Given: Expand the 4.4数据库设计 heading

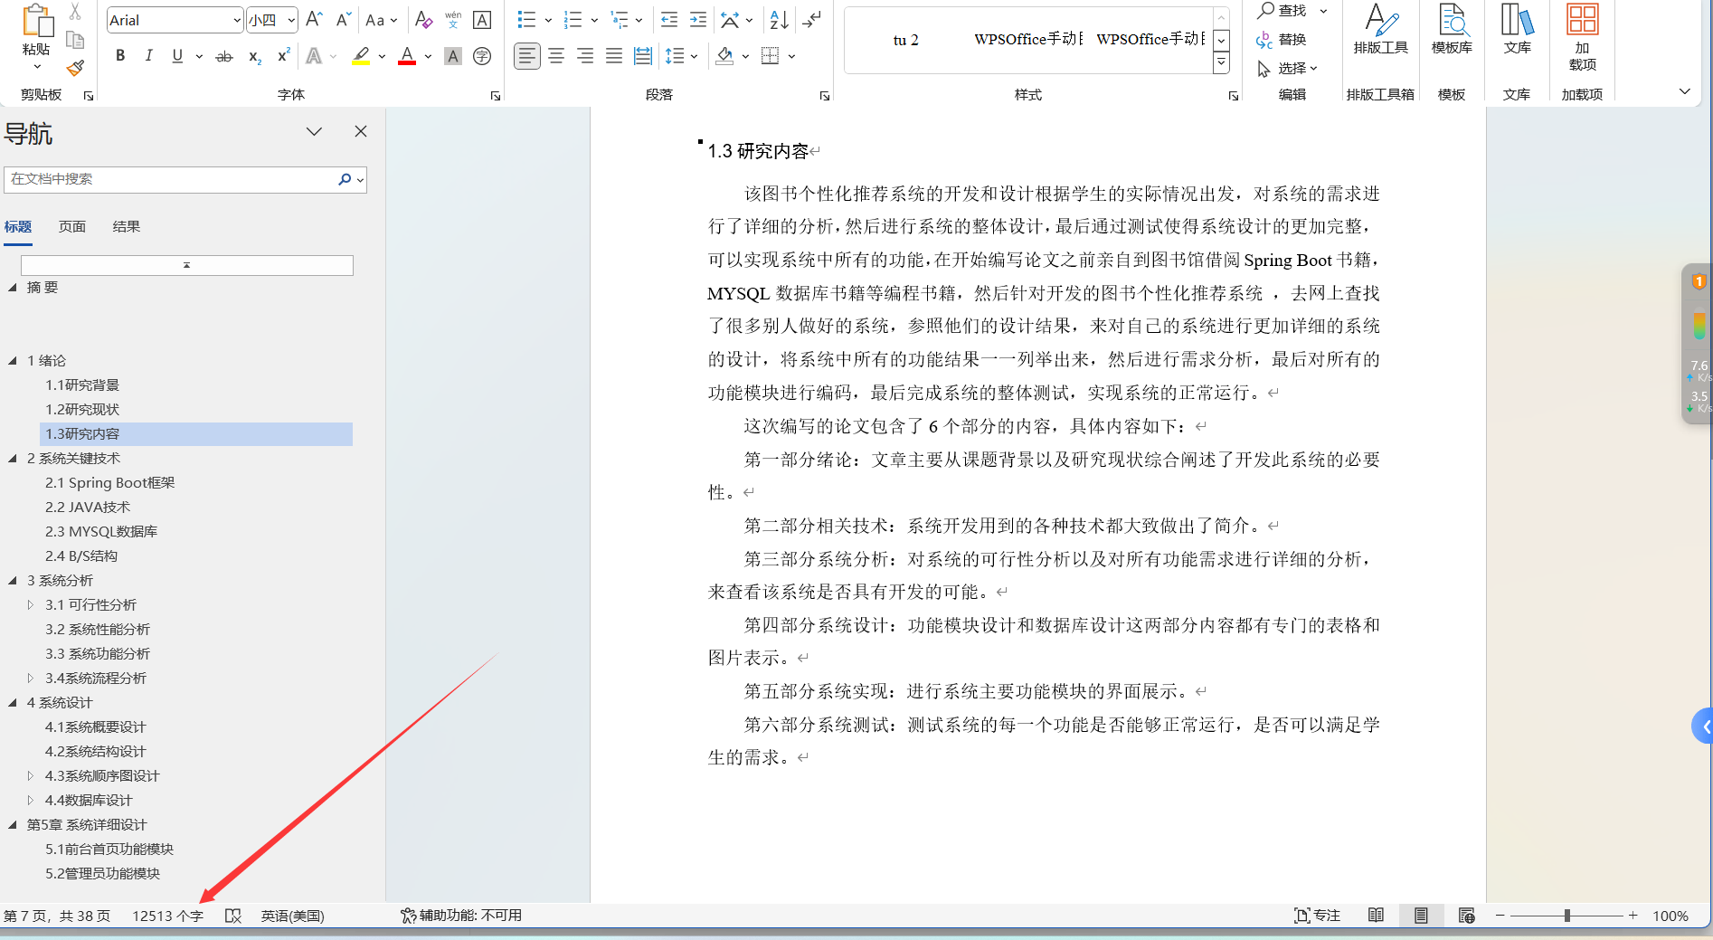Looking at the screenshot, I should [x=30, y=800].
